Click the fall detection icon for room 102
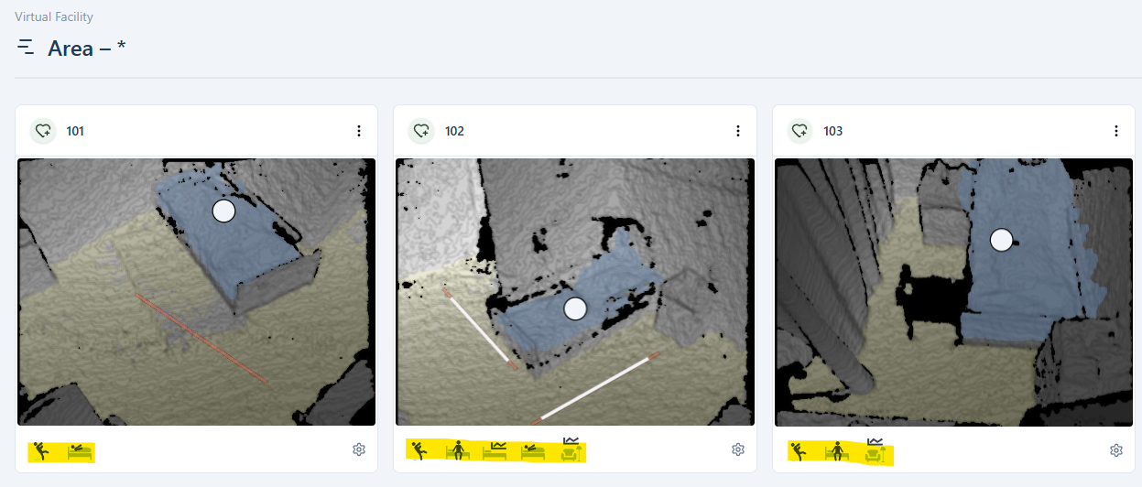 (x=419, y=450)
